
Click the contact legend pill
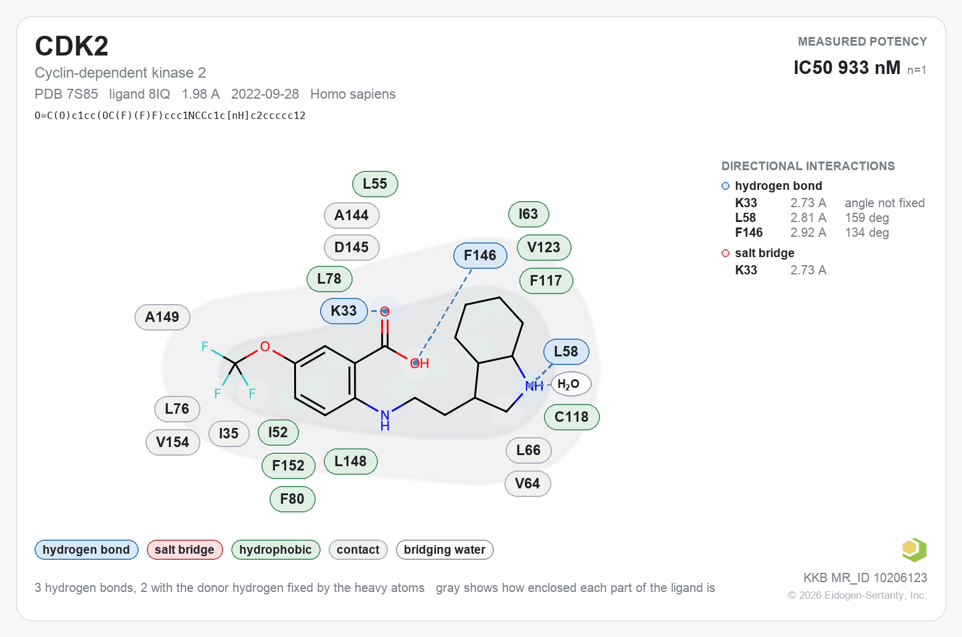point(358,549)
